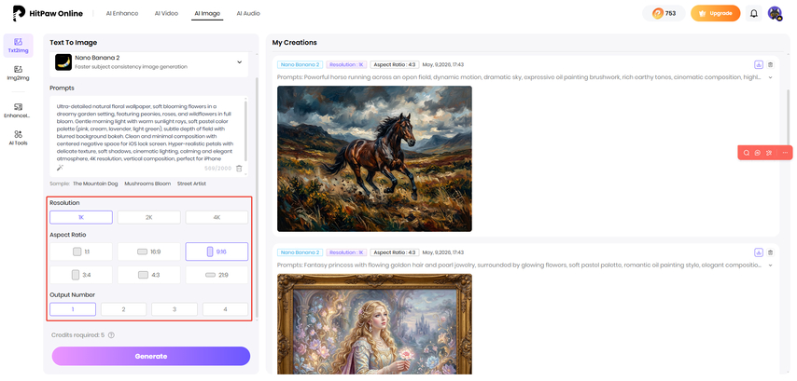Use Street Artist sample prompt

point(191,184)
